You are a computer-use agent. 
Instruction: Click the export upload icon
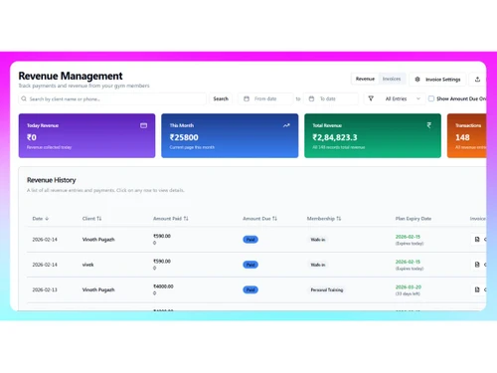pyautogui.click(x=477, y=80)
